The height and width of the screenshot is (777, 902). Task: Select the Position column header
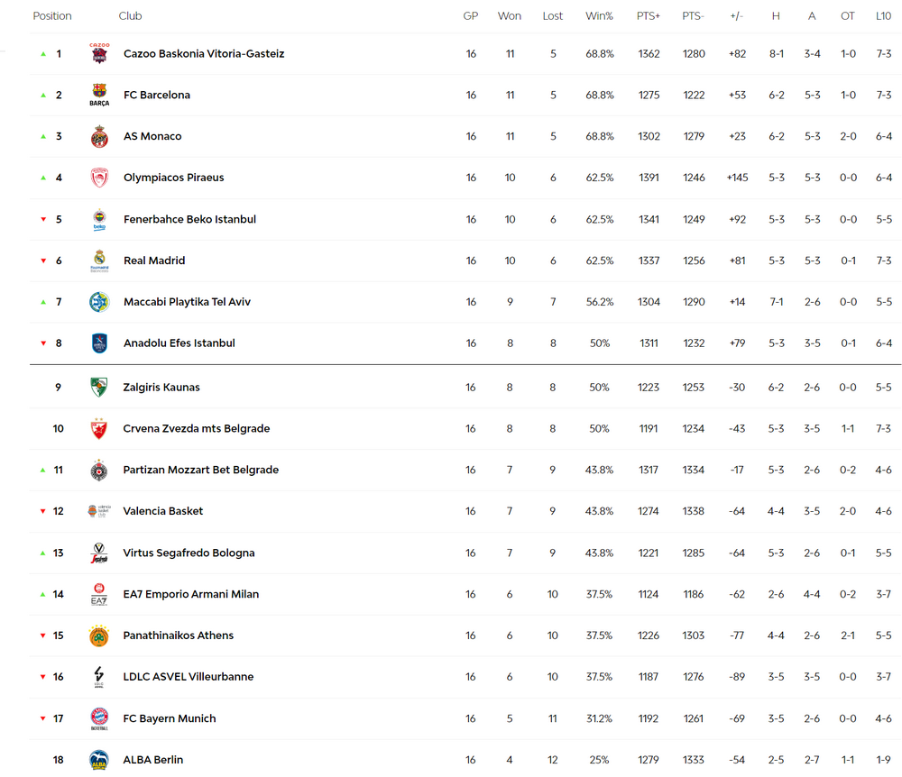pos(52,16)
